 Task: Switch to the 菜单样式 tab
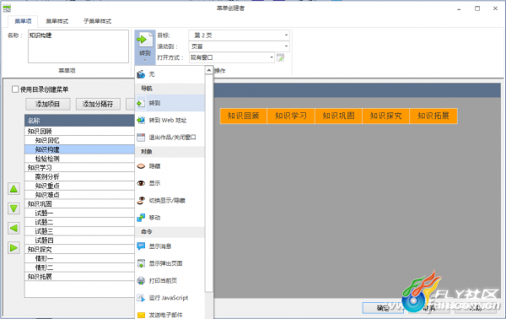tap(57, 21)
